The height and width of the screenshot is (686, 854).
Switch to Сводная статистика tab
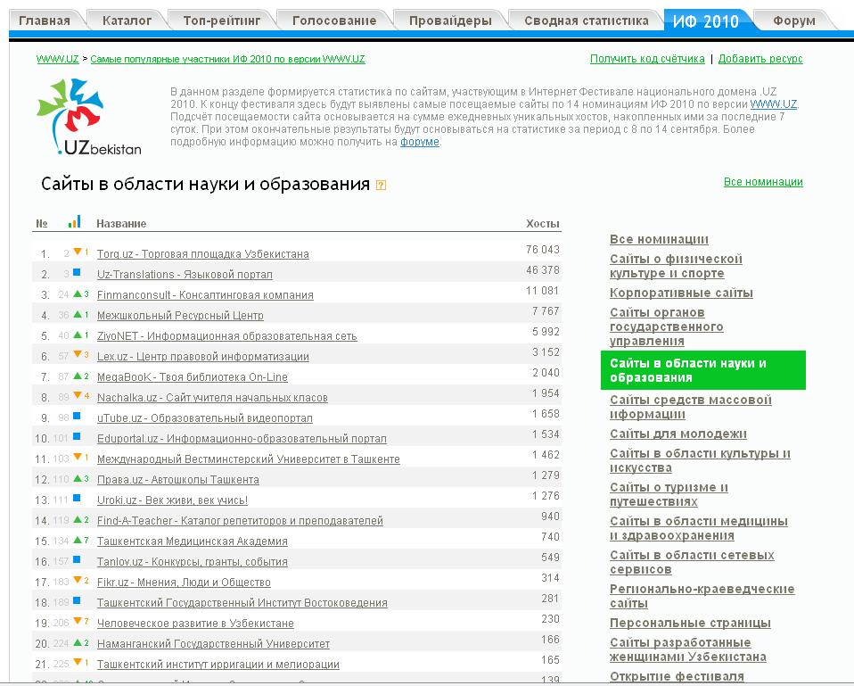[x=587, y=21]
